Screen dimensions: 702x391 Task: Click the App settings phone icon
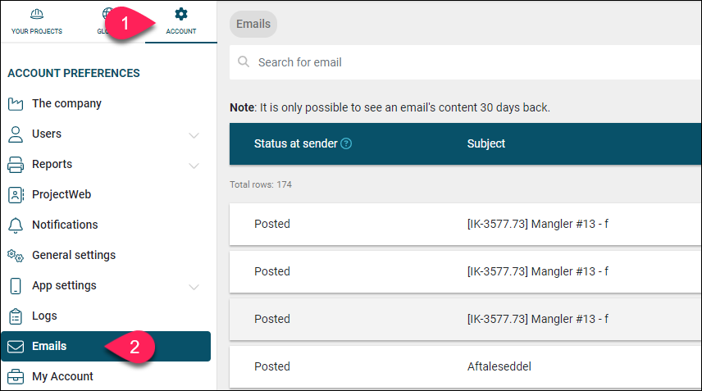point(16,286)
